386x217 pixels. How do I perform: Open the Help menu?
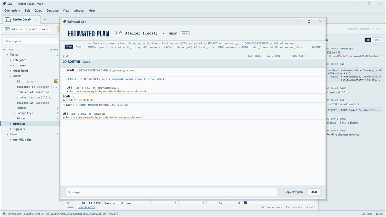[92, 11]
